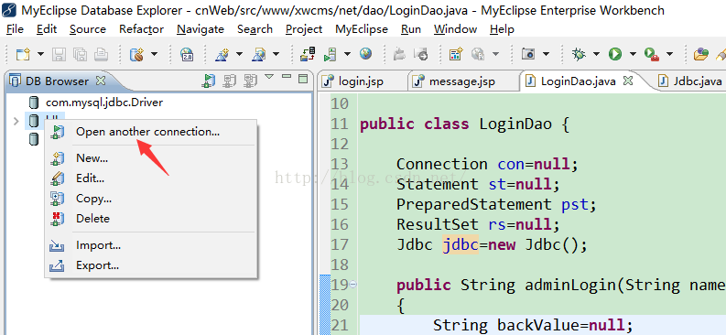Open the Window menu
The width and height of the screenshot is (726, 335).
(x=455, y=29)
